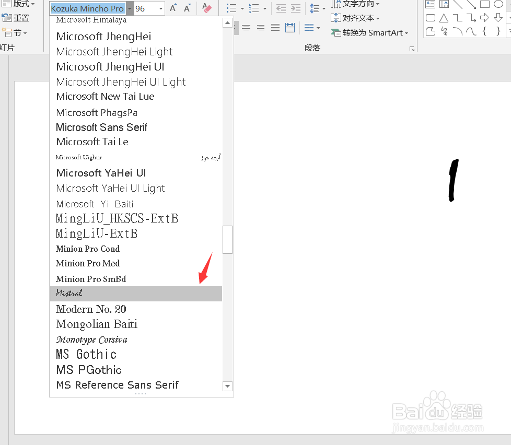The width and height of the screenshot is (511, 445).
Task: Decrease the list indent level
Action: pyautogui.click(x=281, y=8)
